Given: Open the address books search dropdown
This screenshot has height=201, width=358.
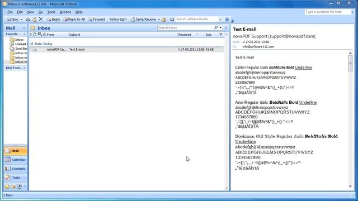Looking at the screenshot, I should [220, 20].
